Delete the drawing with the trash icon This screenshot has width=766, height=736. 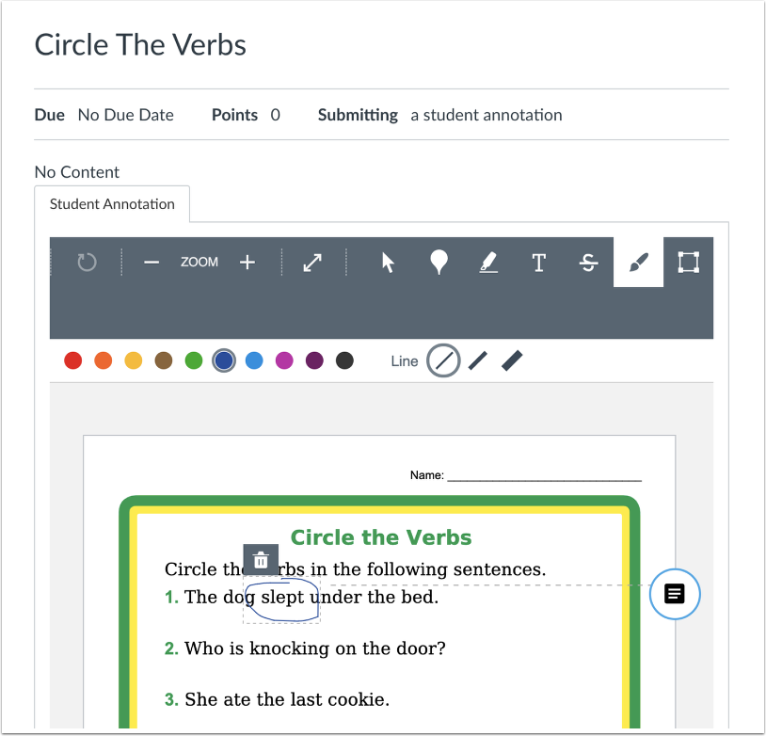[x=261, y=560]
